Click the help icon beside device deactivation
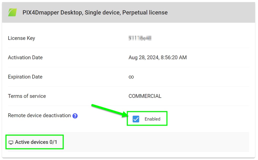The width and height of the screenshot is (258, 160). coord(74,116)
